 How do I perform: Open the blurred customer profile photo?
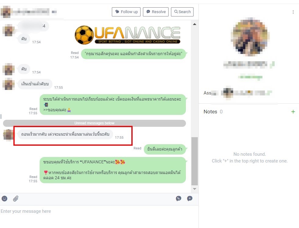pyautogui.click(x=250, y=37)
